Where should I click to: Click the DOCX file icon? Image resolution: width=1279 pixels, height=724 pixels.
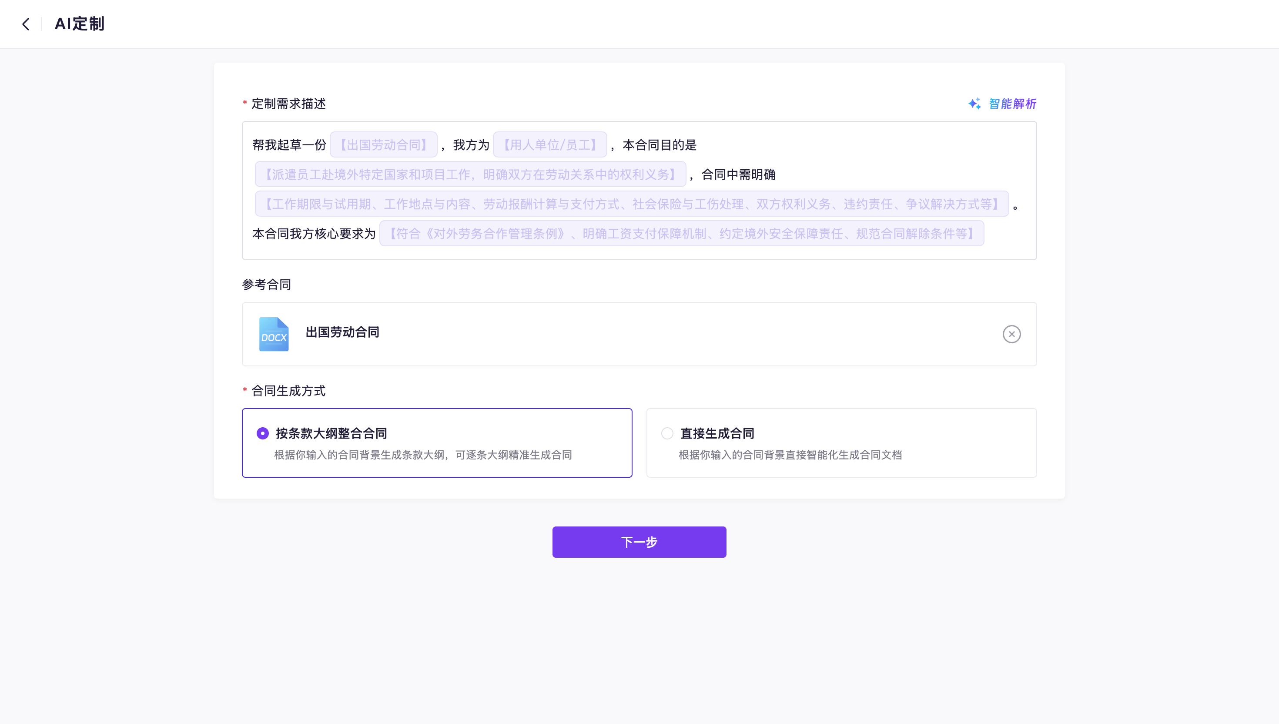[274, 334]
